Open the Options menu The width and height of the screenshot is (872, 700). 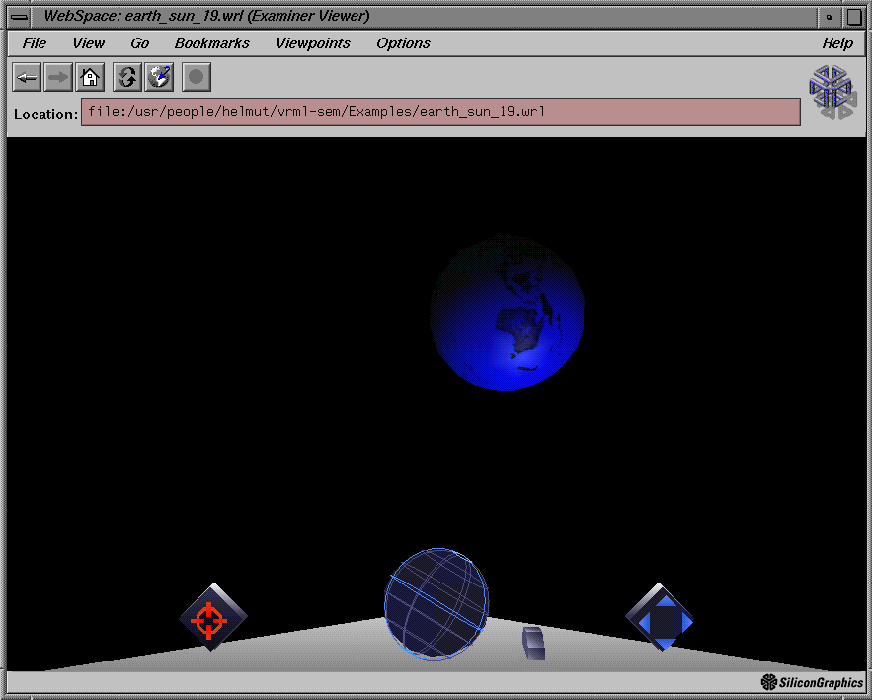tap(403, 43)
